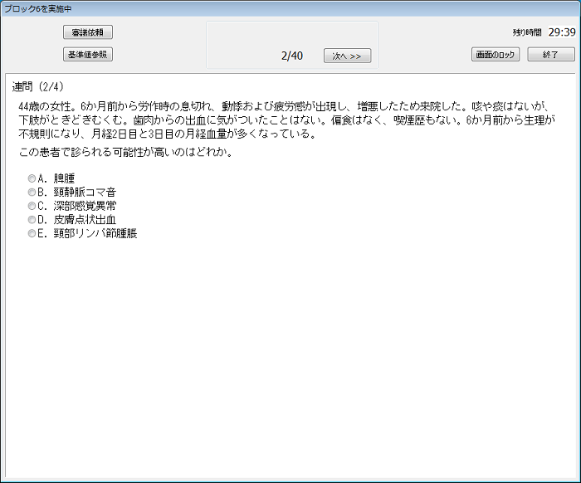End the block with 終了 button
The height and width of the screenshot is (483, 581).
coord(551,55)
